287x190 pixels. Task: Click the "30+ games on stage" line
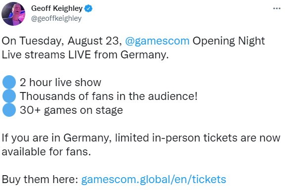click(71, 110)
